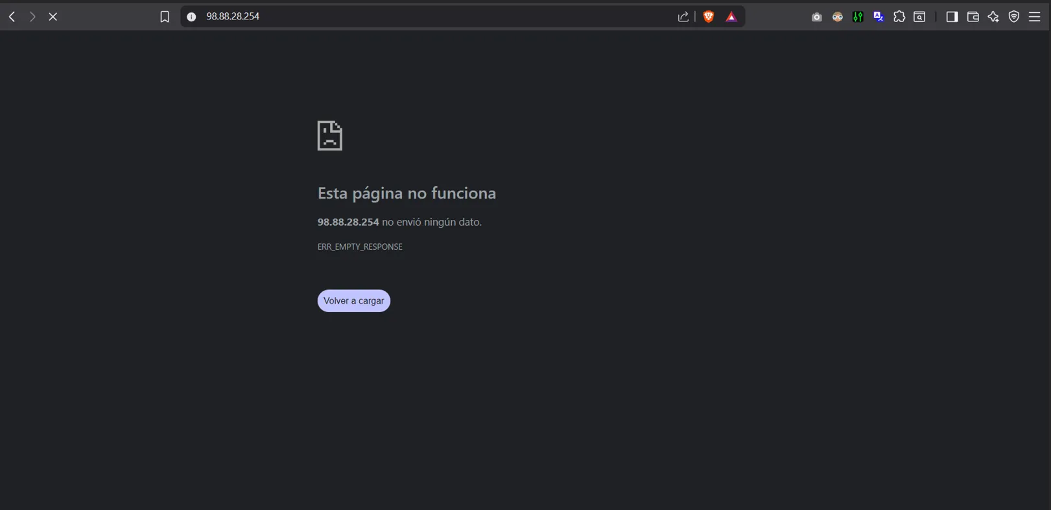The image size is (1051, 510).
Task: Open Brave Shields lion icon
Action: pos(709,17)
